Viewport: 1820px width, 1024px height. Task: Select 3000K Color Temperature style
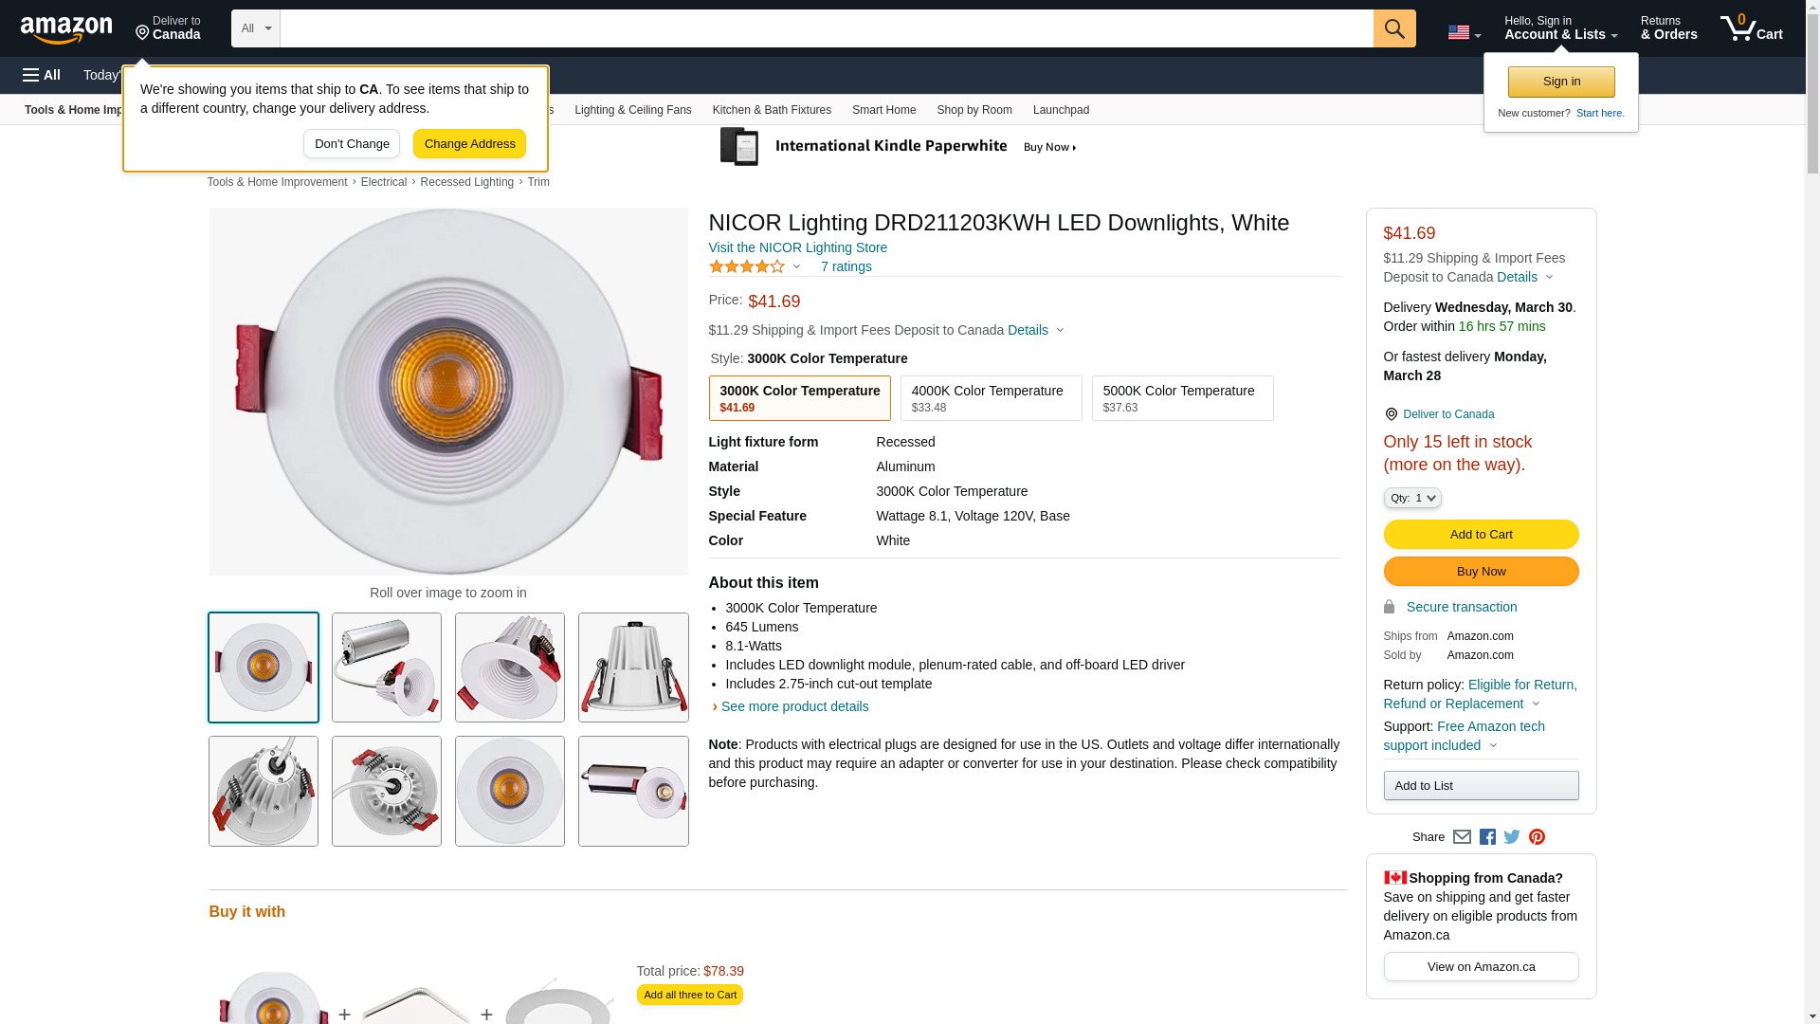(x=799, y=398)
